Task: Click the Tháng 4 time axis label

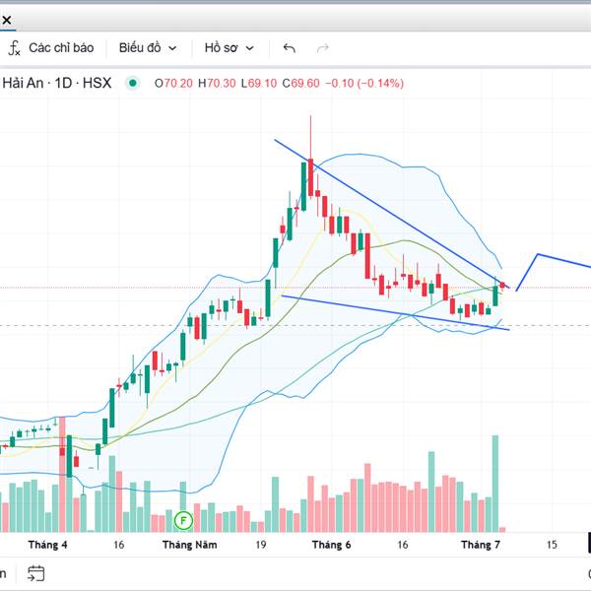Action: [48, 545]
